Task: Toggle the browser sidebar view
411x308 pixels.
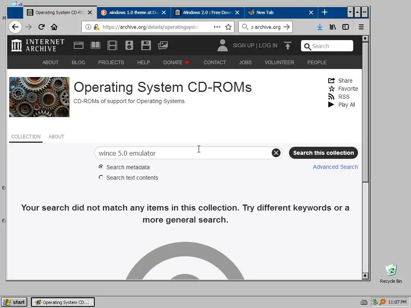Action: [x=346, y=27]
